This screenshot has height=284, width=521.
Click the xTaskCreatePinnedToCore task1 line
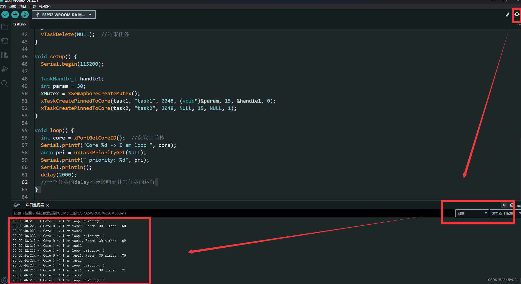pyautogui.click(x=158, y=101)
